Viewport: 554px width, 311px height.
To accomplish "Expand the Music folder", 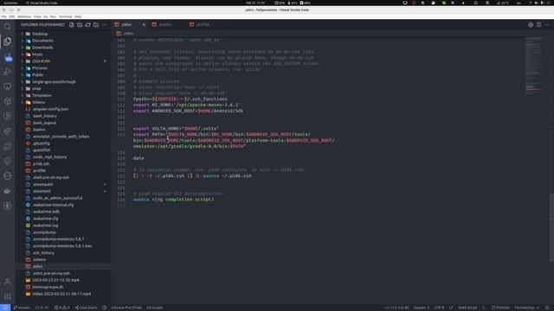I will (37, 54).
